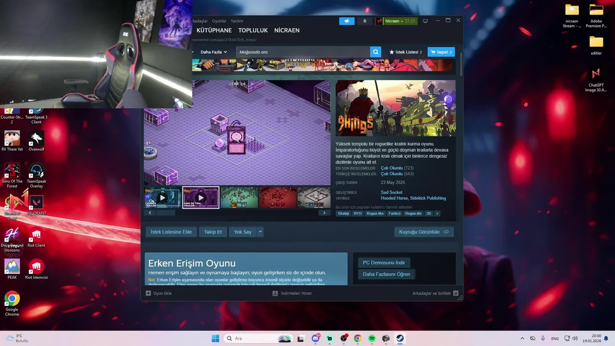Select the Rogue-like tag

point(375,213)
